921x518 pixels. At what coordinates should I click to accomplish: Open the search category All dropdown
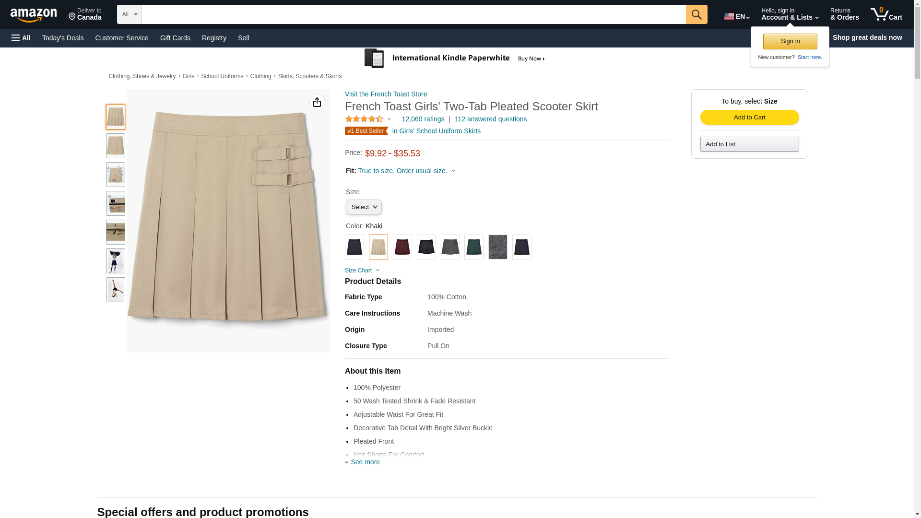129,14
